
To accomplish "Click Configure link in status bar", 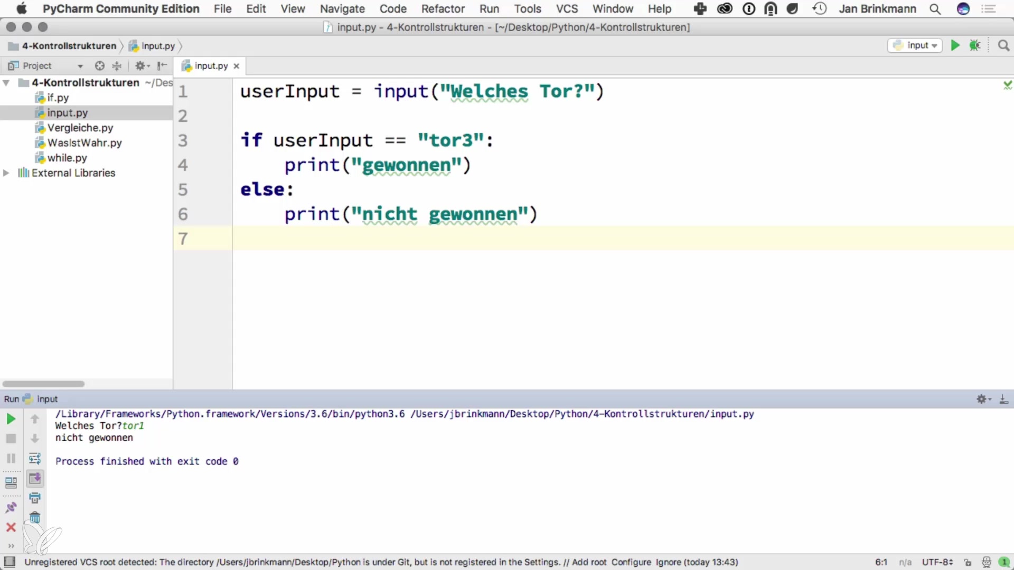I will 631,562.
